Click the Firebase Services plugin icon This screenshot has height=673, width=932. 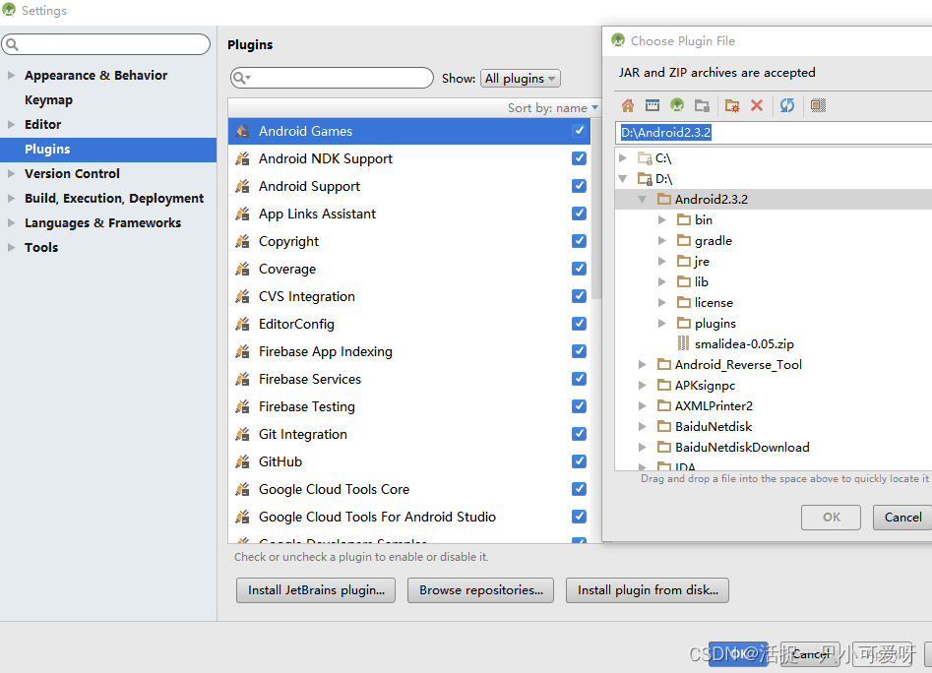pyautogui.click(x=242, y=379)
